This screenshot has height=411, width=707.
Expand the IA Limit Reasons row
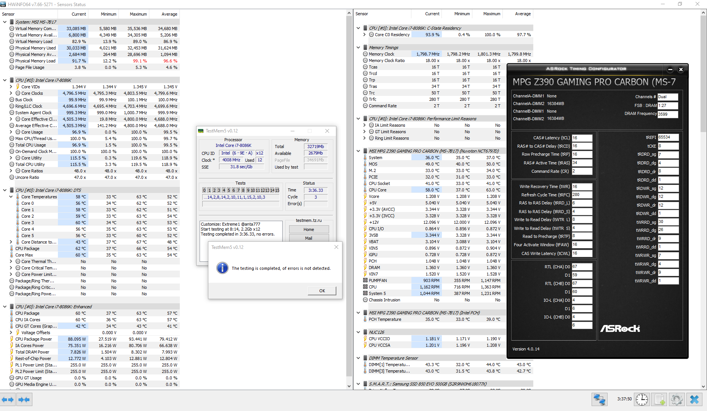pyautogui.click(x=364, y=125)
